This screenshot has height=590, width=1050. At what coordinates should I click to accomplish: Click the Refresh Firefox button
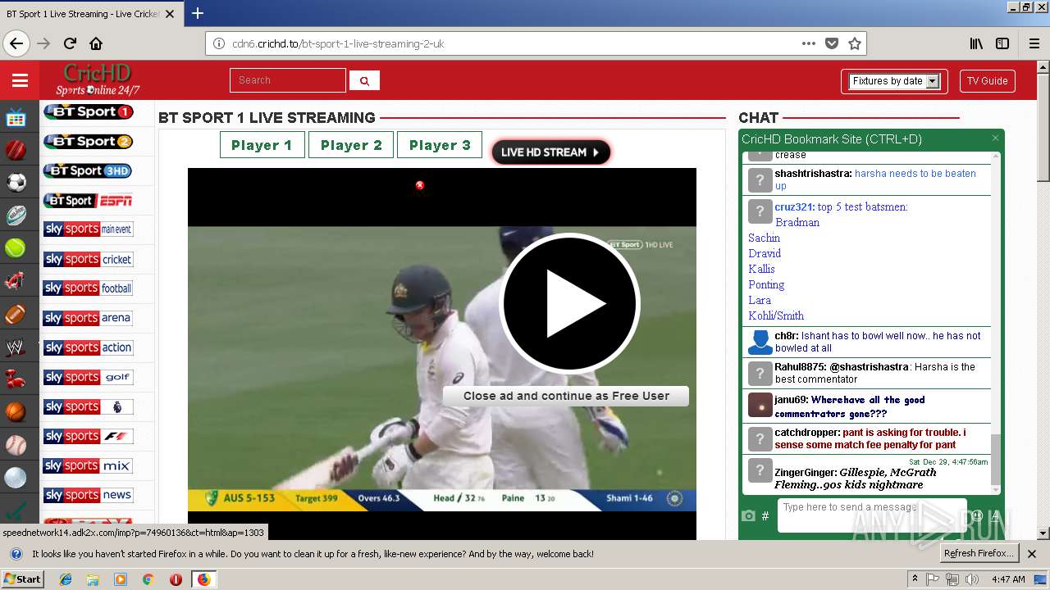click(x=979, y=553)
